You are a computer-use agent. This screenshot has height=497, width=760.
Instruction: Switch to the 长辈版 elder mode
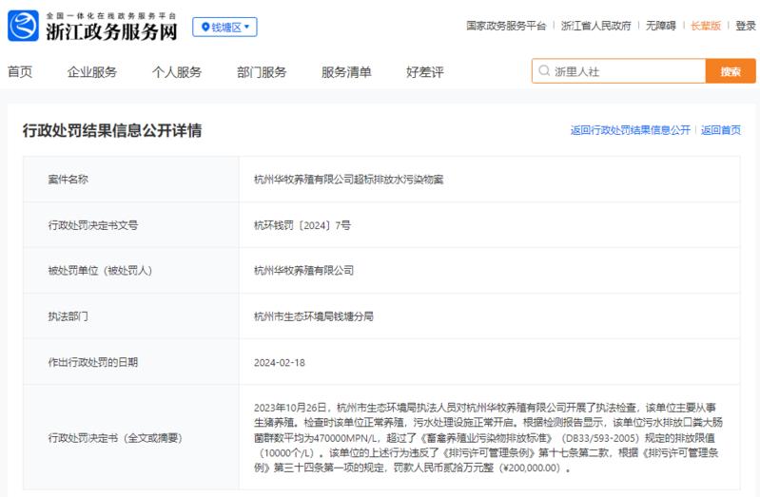(x=706, y=26)
